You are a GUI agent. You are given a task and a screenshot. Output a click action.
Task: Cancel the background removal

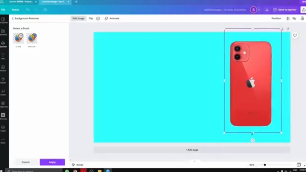pos(26,162)
